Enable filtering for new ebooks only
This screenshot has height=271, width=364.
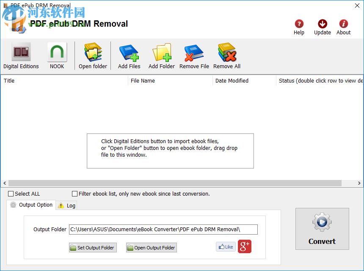click(75, 194)
